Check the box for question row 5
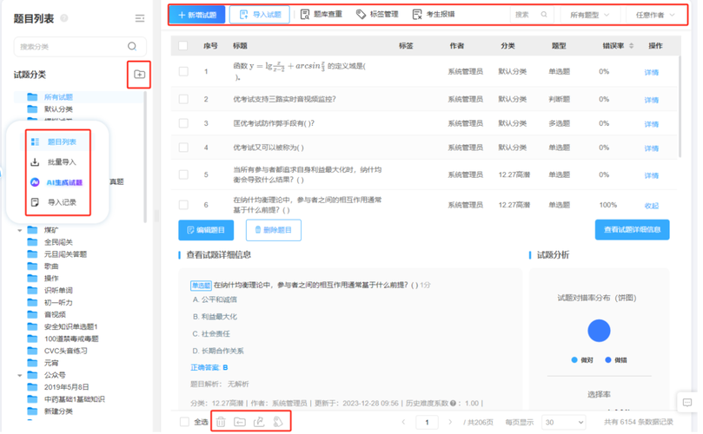This screenshot has height=434, width=703. click(183, 175)
